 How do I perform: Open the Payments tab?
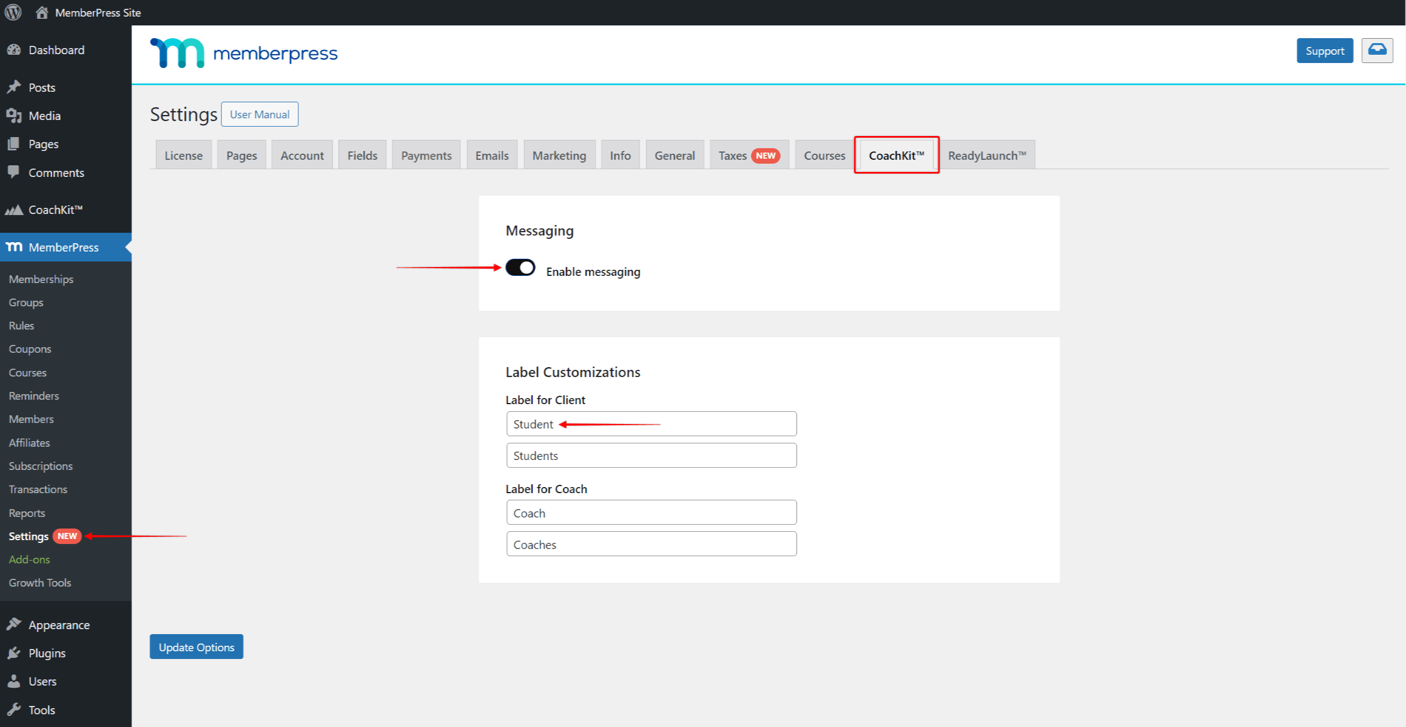426,155
